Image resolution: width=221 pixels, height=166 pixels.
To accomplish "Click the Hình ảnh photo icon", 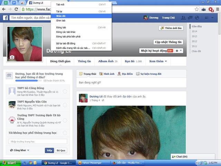I will (107, 74).
